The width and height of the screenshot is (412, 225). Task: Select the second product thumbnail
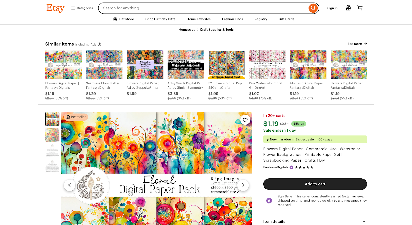point(52,135)
